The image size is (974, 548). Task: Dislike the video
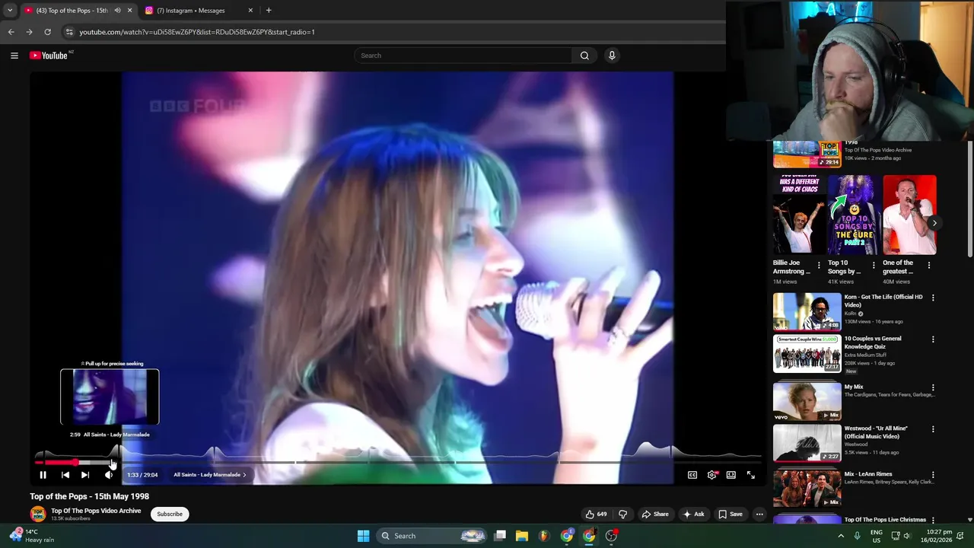(x=623, y=515)
